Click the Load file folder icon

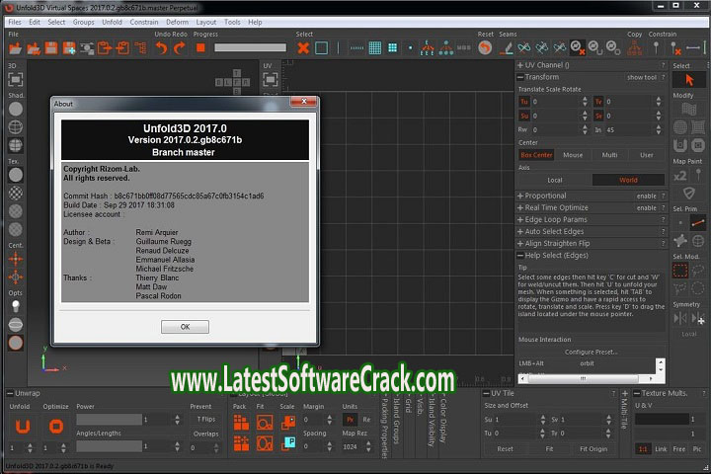(15, 48)
